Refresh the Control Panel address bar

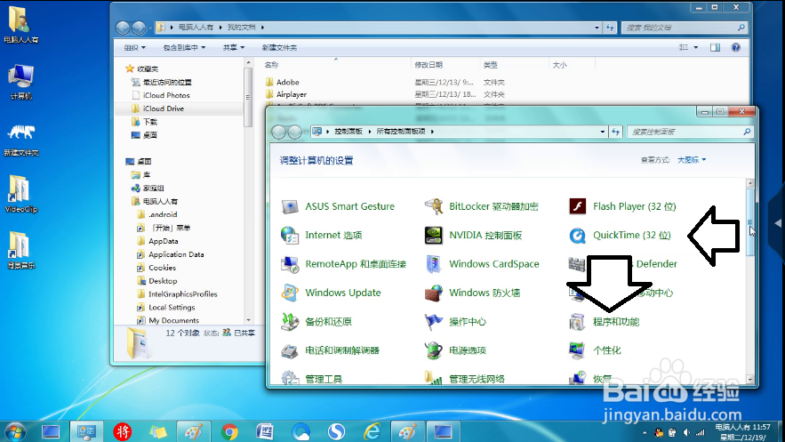point(615,132)
